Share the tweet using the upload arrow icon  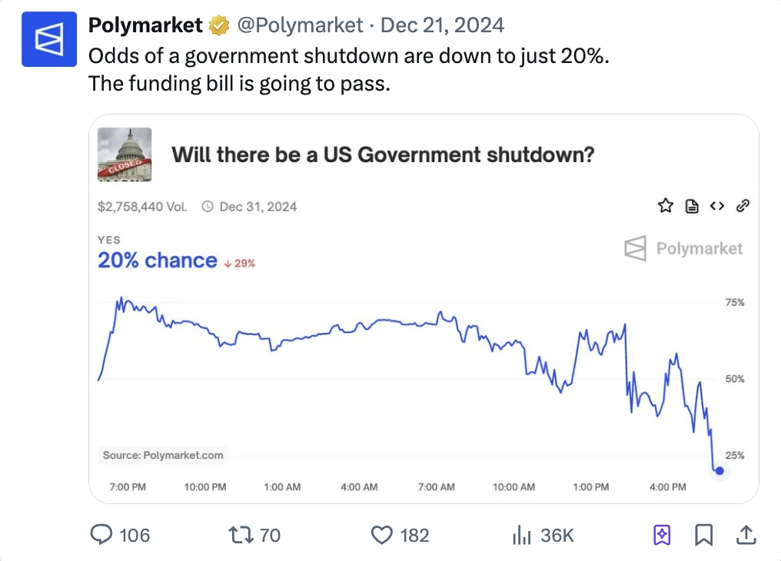click(x=746, y=535)
